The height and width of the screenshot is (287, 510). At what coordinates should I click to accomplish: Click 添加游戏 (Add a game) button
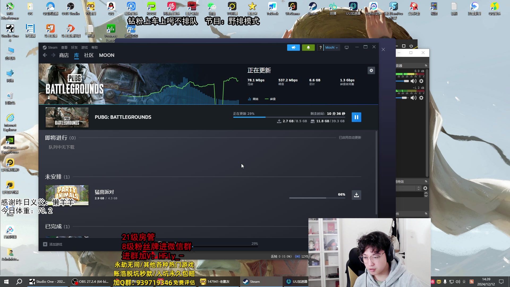[53, 244]
